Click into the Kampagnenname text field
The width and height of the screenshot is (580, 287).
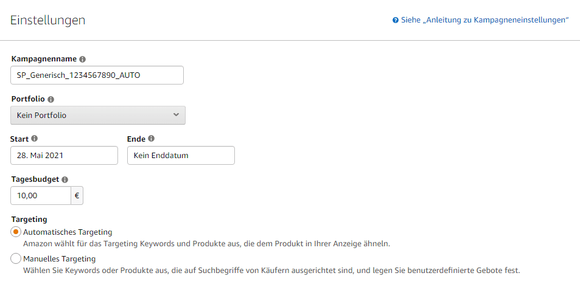pyautogui.click(x=97, y=75)
